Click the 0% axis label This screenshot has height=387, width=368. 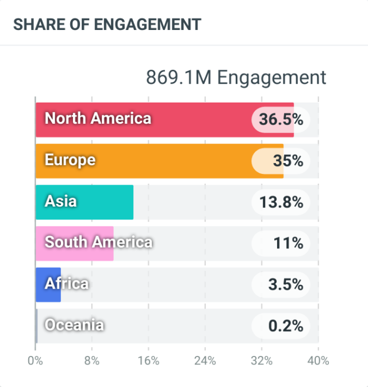point(35,361)
